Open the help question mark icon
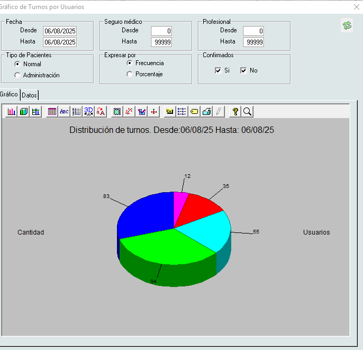The height and width of the screenshot is (350, 363). 235,111
